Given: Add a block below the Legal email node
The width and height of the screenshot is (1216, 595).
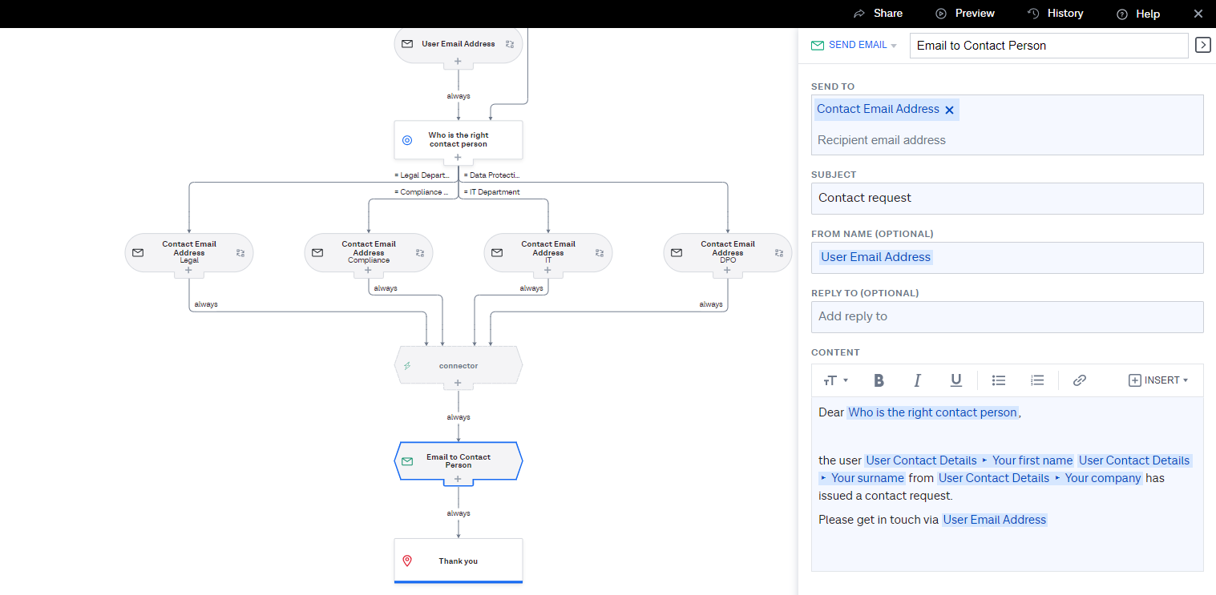Looking at the screenshot, I should click(x=188, y=270).
